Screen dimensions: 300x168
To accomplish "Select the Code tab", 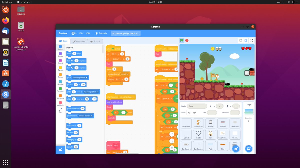I will click(63, 41).
